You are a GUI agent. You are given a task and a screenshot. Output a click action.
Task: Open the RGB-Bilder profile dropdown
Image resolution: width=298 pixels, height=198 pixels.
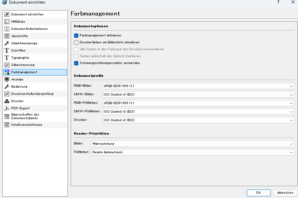(198, 86)
